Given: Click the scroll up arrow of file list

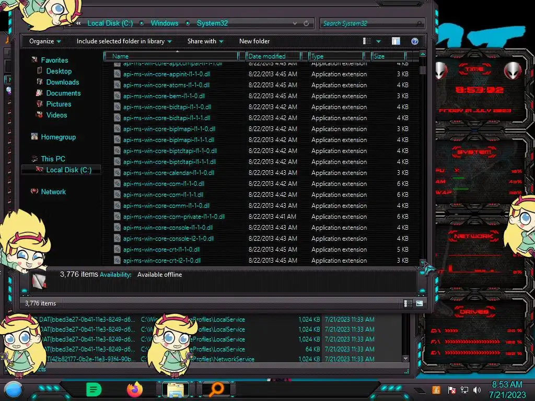Looking at the screenshot, I should [423, 54].
